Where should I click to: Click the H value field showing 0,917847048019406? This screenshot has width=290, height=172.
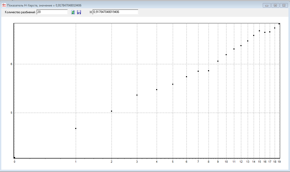point(115,12)
